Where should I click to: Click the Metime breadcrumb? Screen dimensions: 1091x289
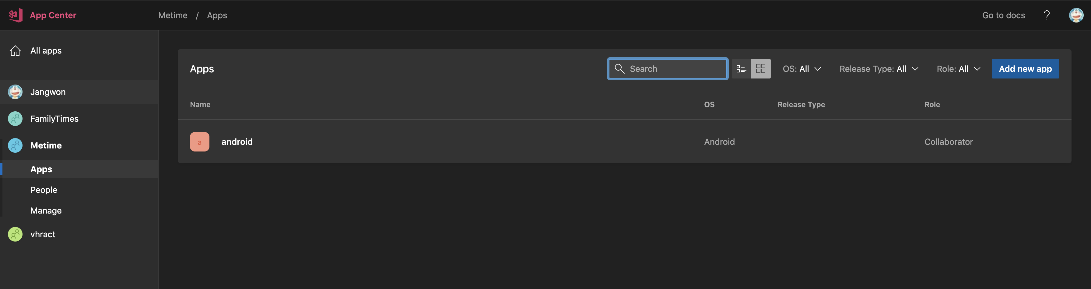173,15
